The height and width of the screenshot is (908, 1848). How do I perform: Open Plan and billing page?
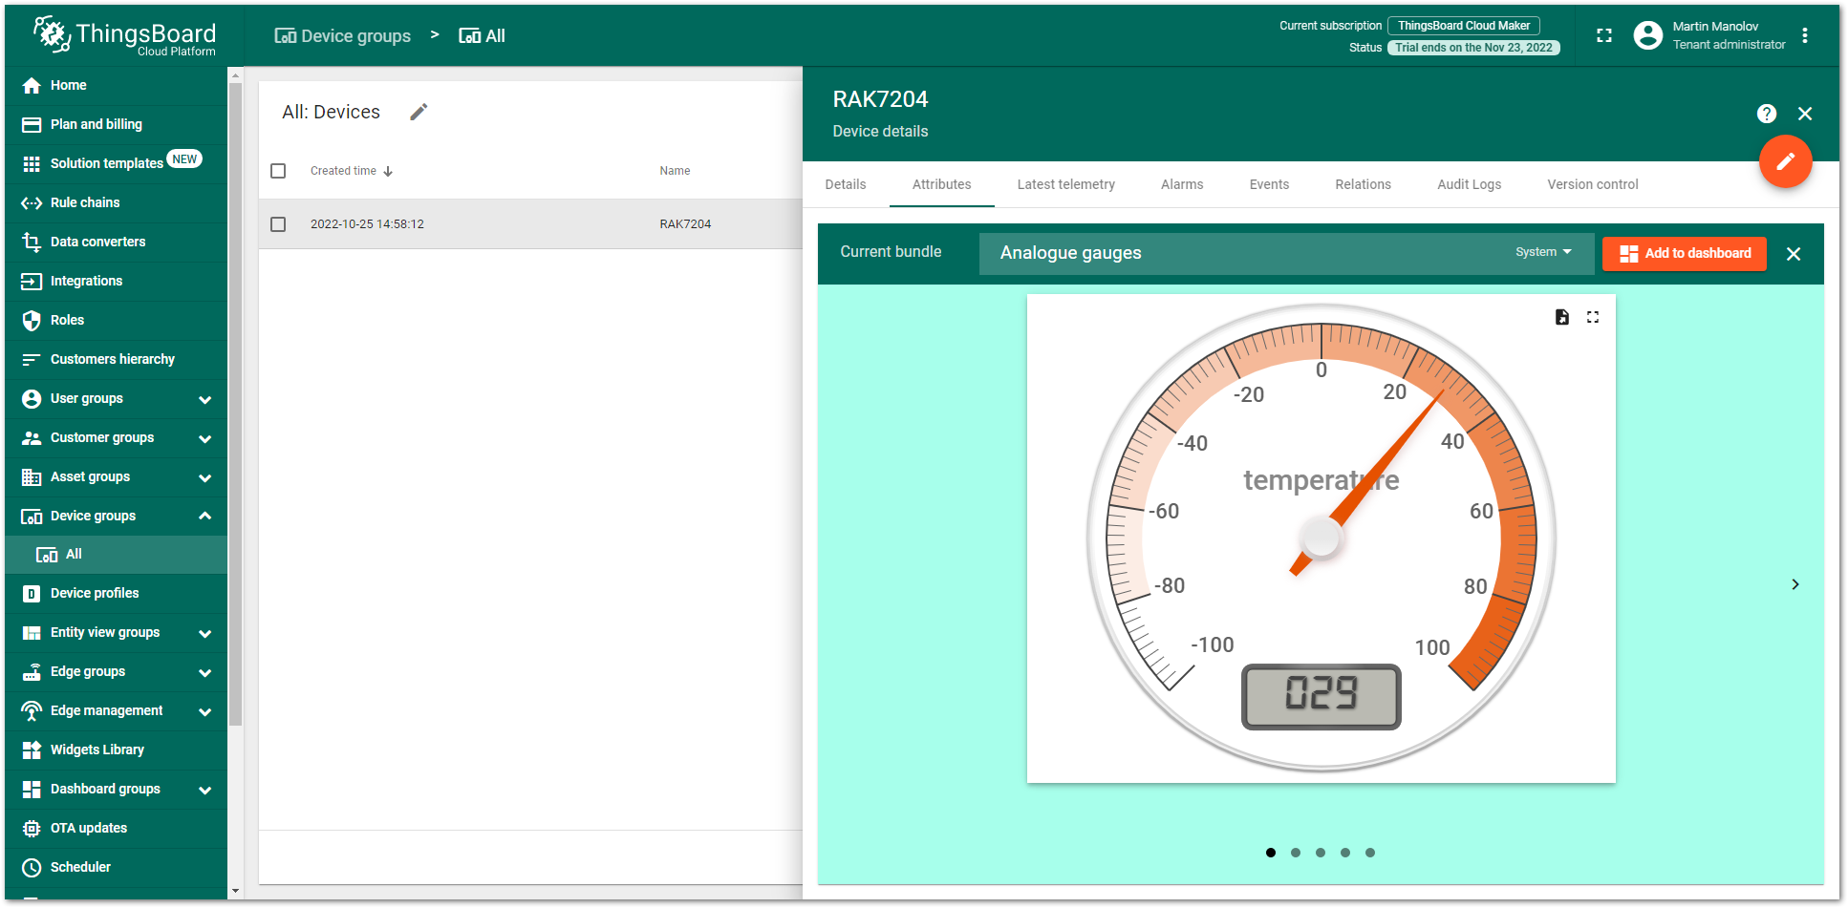coord(116,124)
